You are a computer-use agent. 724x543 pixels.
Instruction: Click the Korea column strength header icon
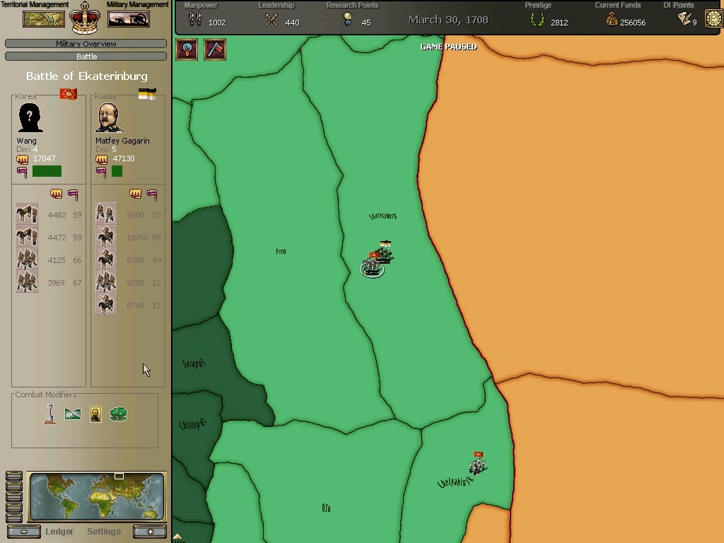click(56, 194)
